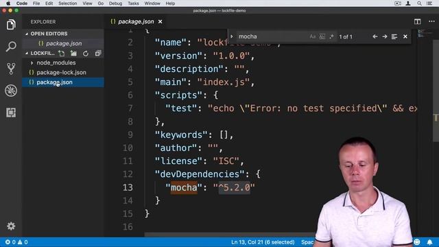Click the horizontal editor scrollbar
Screen dimensions: 439x247
pyautogui.click(x=230, y=235)
